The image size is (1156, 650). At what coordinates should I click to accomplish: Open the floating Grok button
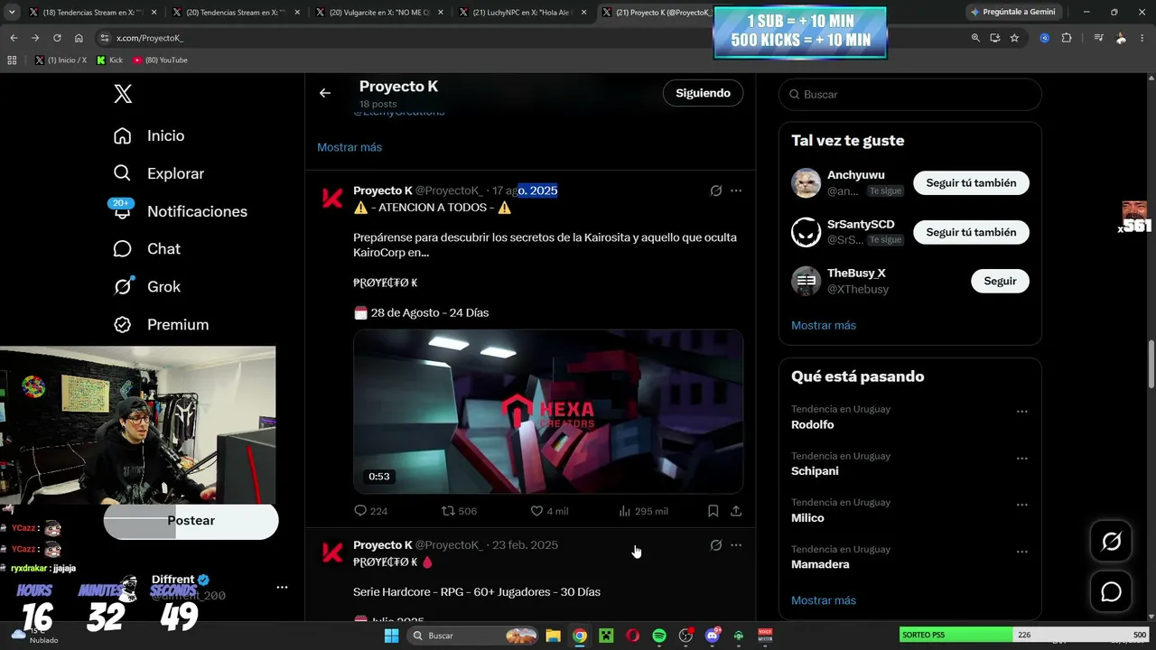click(x=1111, y=541)
